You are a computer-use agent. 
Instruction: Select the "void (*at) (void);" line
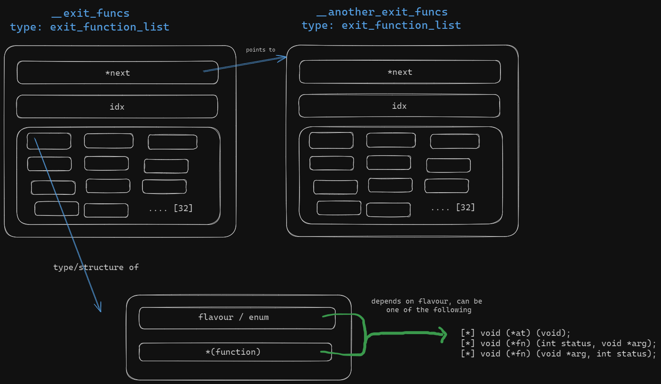(x=516, y=333)
